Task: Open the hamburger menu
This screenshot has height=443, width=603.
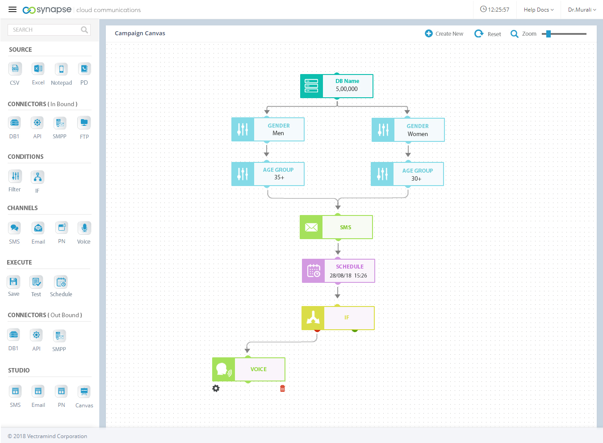Action: tap(13, 9)
